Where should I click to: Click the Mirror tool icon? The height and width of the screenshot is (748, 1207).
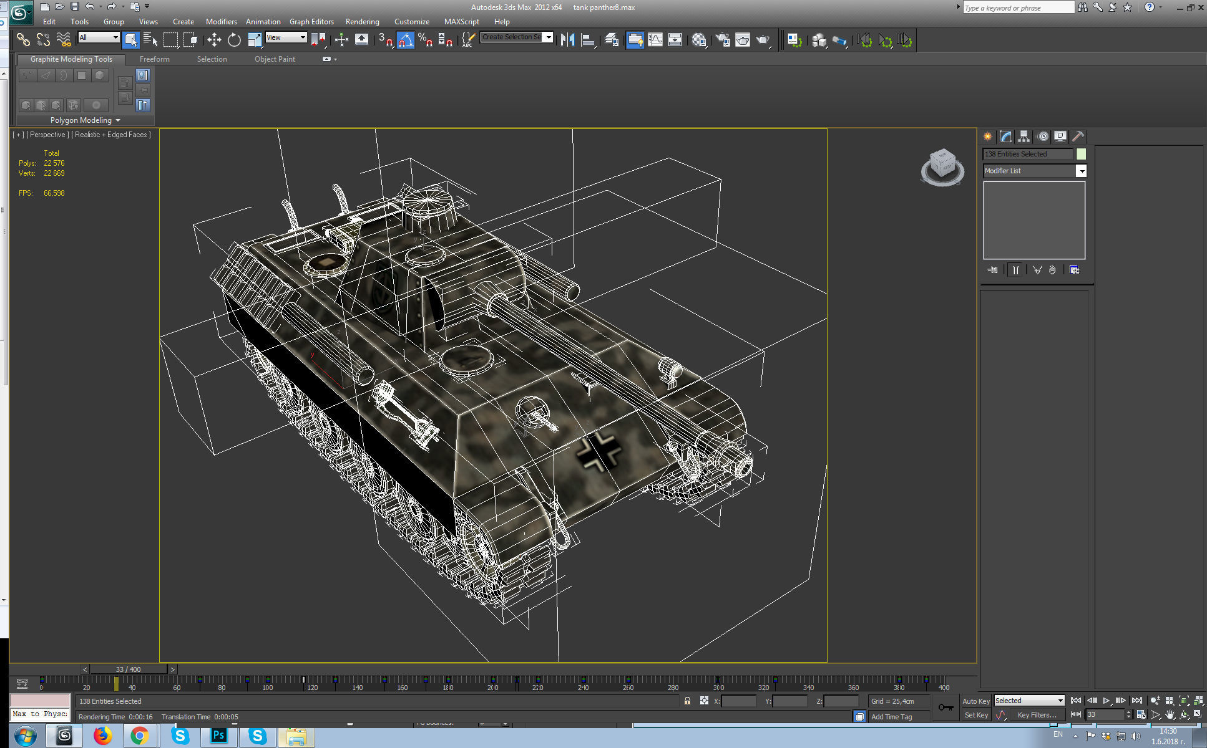567,40
